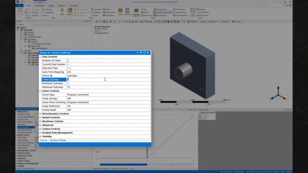Select the 'Minimum Substeps' label
The height and width of the screenshot is (173, 308).
point(52,83)
